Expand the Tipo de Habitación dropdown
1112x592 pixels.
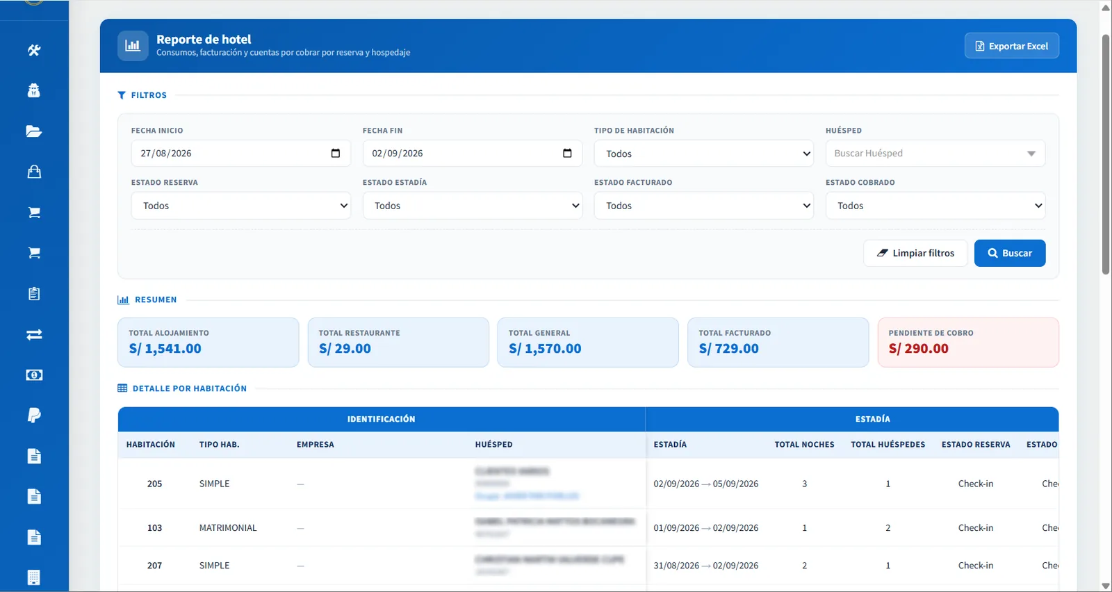click(x=703, y=154)
